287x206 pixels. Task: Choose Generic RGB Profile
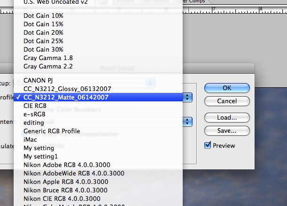pyautogui.click(x=98, y=131)
